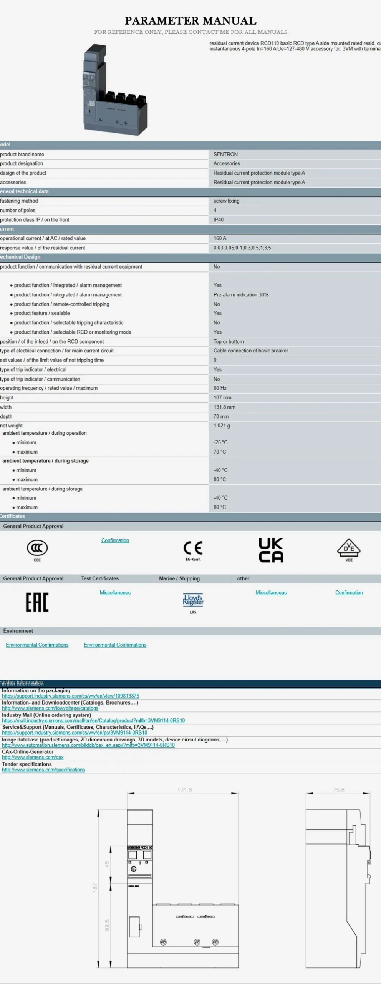Click the 'PARAMETER MANUAL' heading
The image size is (381, 984).
pyautogui.click(x=190, y=21)
